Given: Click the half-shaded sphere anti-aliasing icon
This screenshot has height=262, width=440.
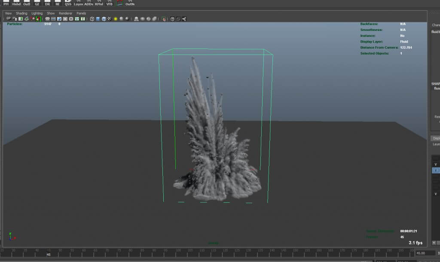Looking at the screenshot, I should click(148, 19).
